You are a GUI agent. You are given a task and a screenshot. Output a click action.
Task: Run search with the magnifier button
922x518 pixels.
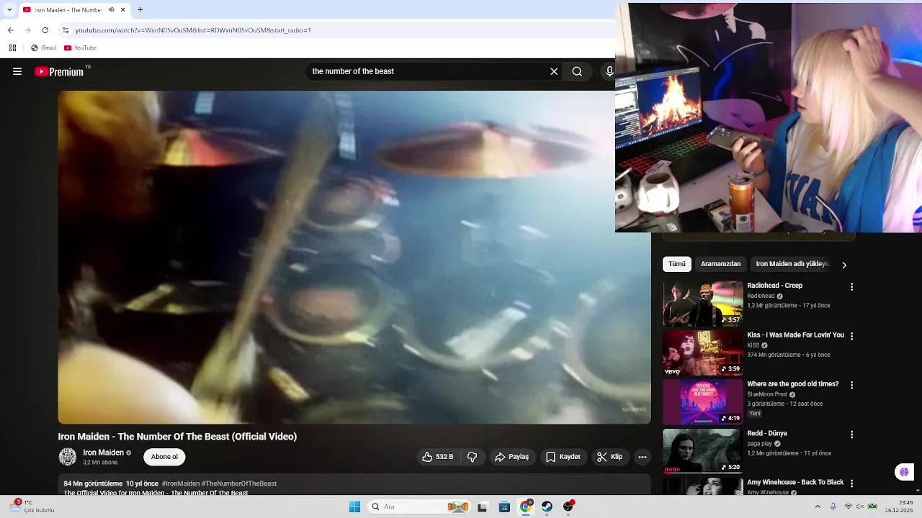[577, 71]
